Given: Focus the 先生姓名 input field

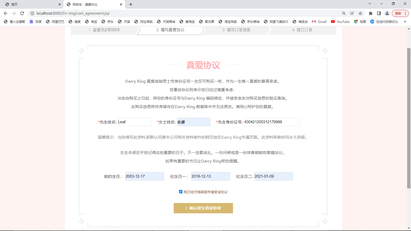Looking at the screenshot, I should pos(134,122).
